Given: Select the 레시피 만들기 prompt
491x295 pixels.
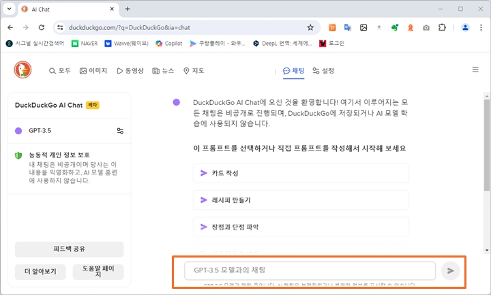Looking at the screenshot, I should (301, 200).
